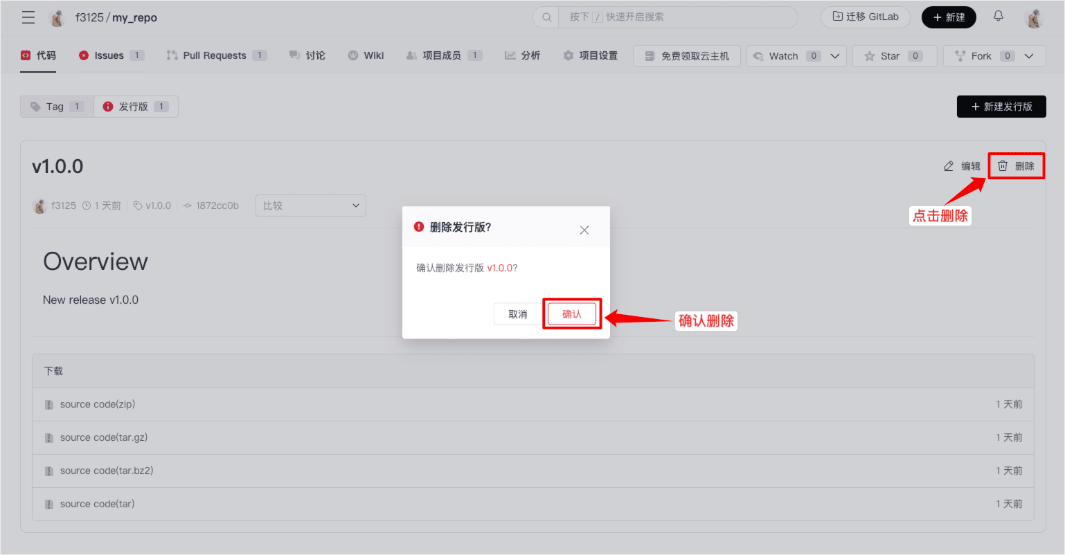Confirm deletion with 确认 button
The height and width of the screenshot is (555, 1065).
(x=571, y=314)
